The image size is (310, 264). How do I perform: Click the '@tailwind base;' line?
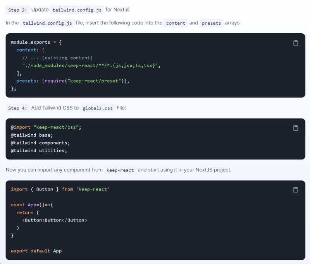coord(32,135)
